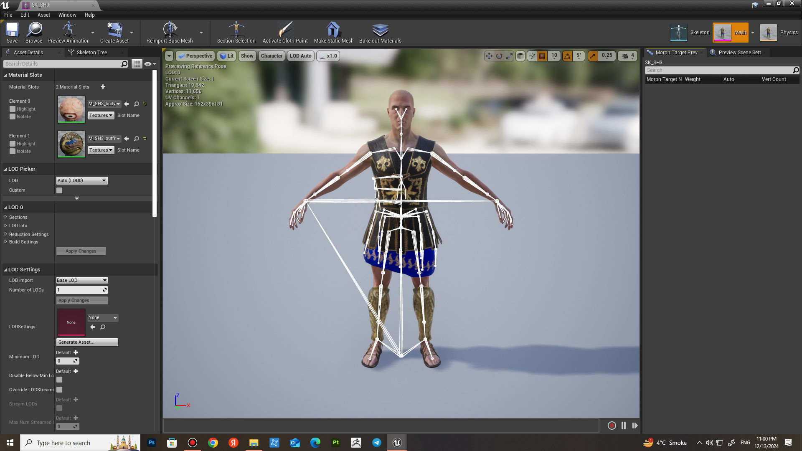Viewport: 802px width, 451px height.
Task: Reset Element 0 material to default
Action: pos(145,104)
